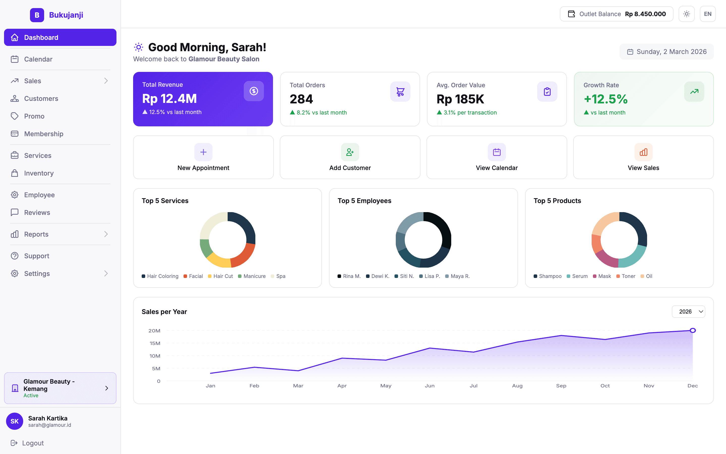Hide the Spa segment via its legend marker
Screen dimensions: 726x454
[273, 276]
